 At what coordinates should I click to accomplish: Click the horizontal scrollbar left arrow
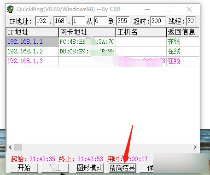10,147
